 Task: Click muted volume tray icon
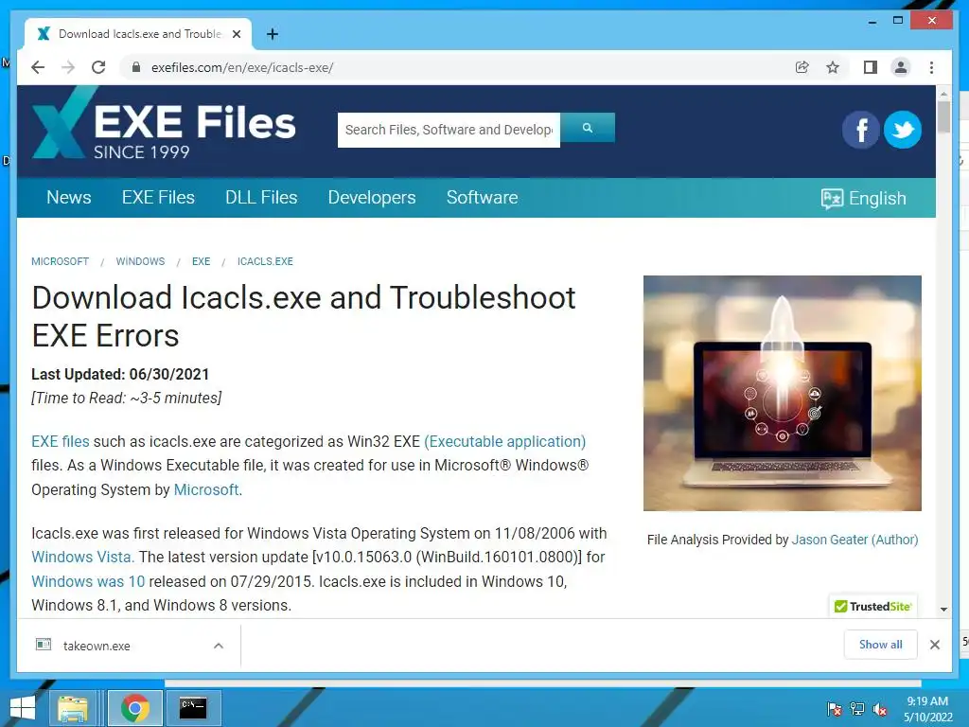(x=880, y=709)
